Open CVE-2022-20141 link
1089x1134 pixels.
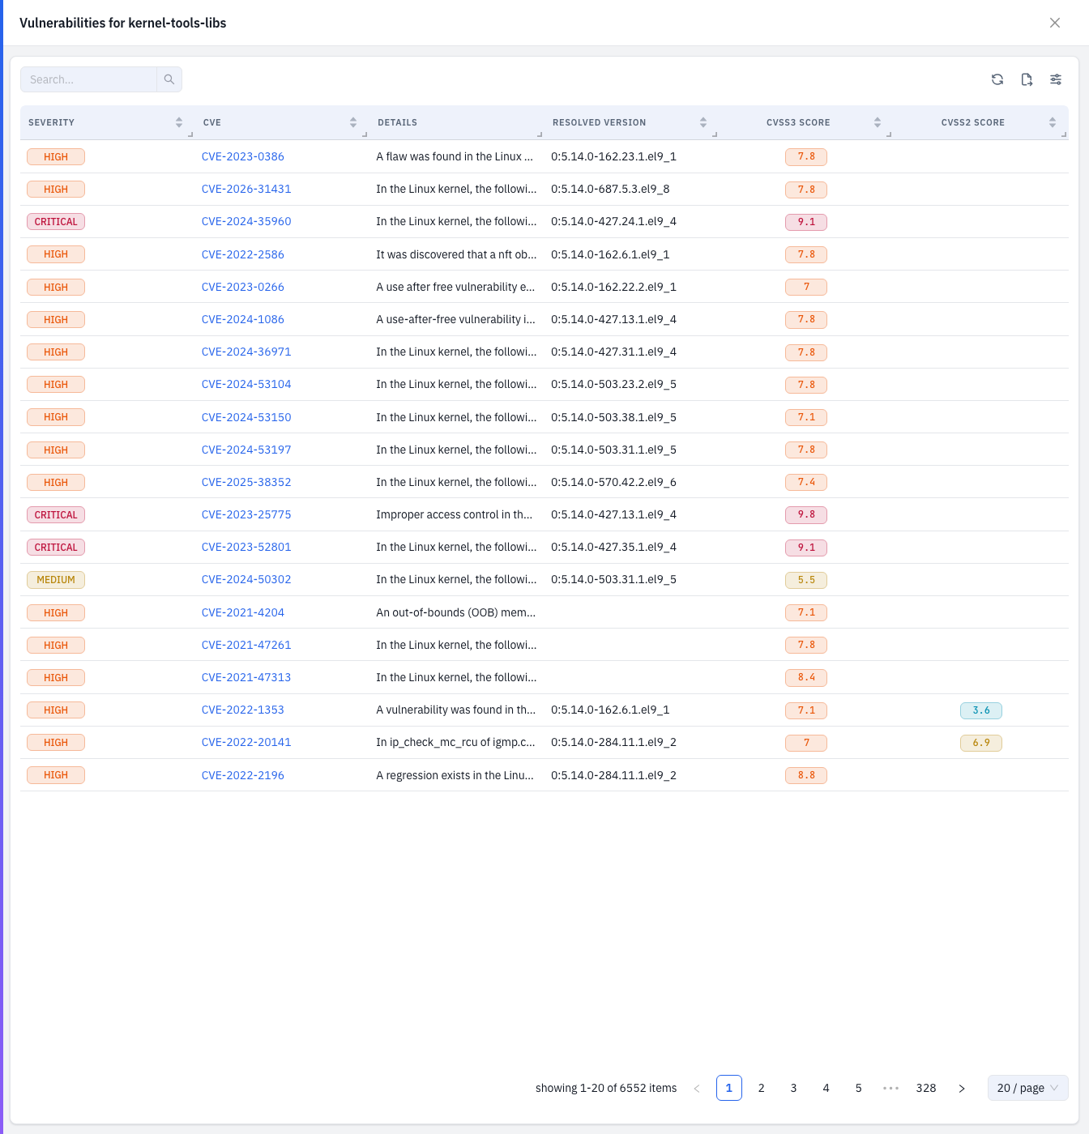pos(246,742)
